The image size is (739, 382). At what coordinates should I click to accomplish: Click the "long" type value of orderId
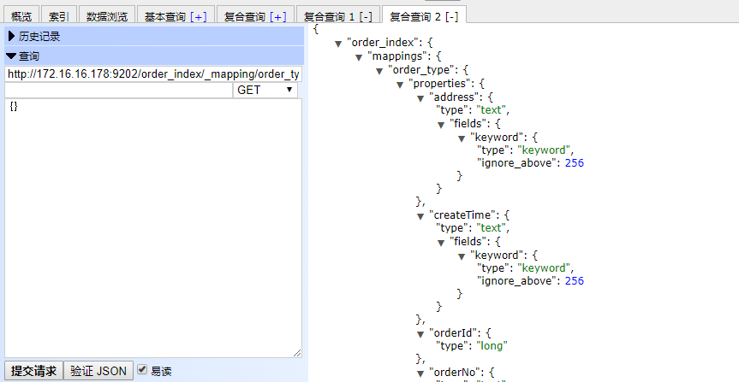coord(492,346)
